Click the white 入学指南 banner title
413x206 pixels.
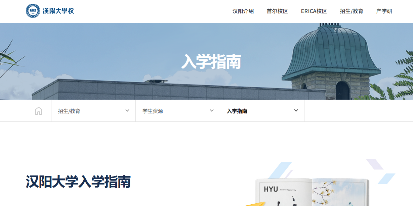click(211, 61)
